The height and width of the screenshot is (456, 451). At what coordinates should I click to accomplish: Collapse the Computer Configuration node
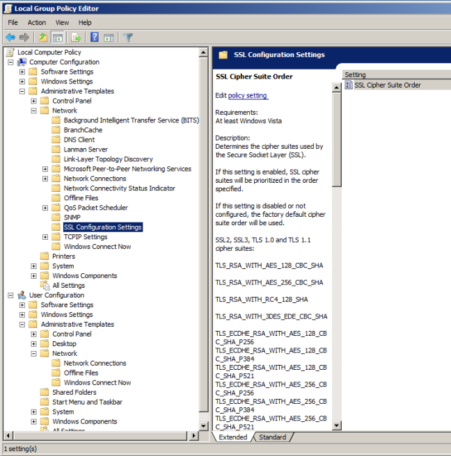10,63
